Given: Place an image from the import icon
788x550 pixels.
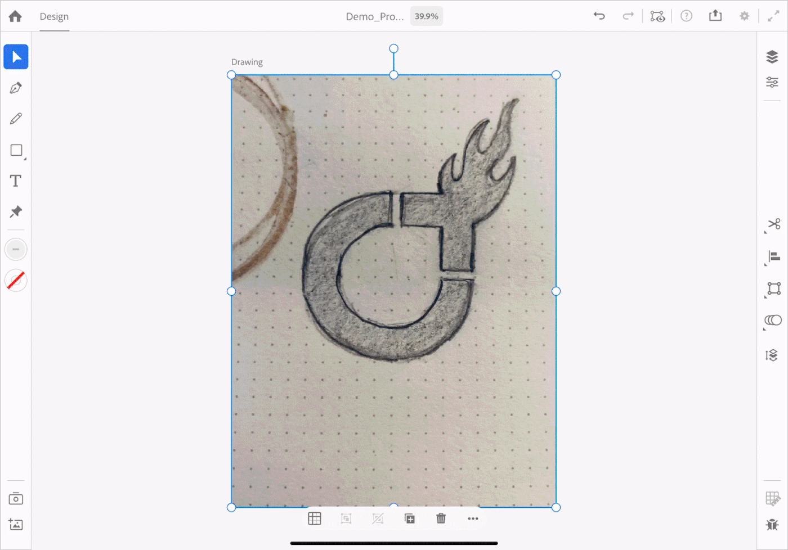Looking at the screenshot, I should click(16, 525).
